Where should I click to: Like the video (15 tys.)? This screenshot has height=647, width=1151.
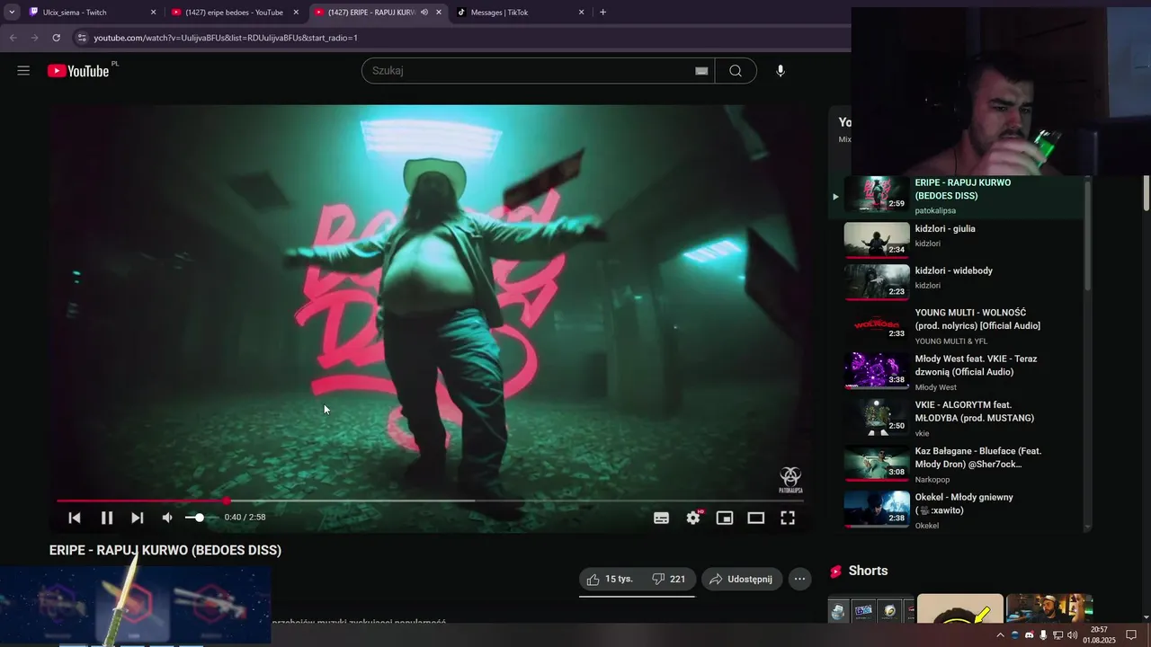611,580
